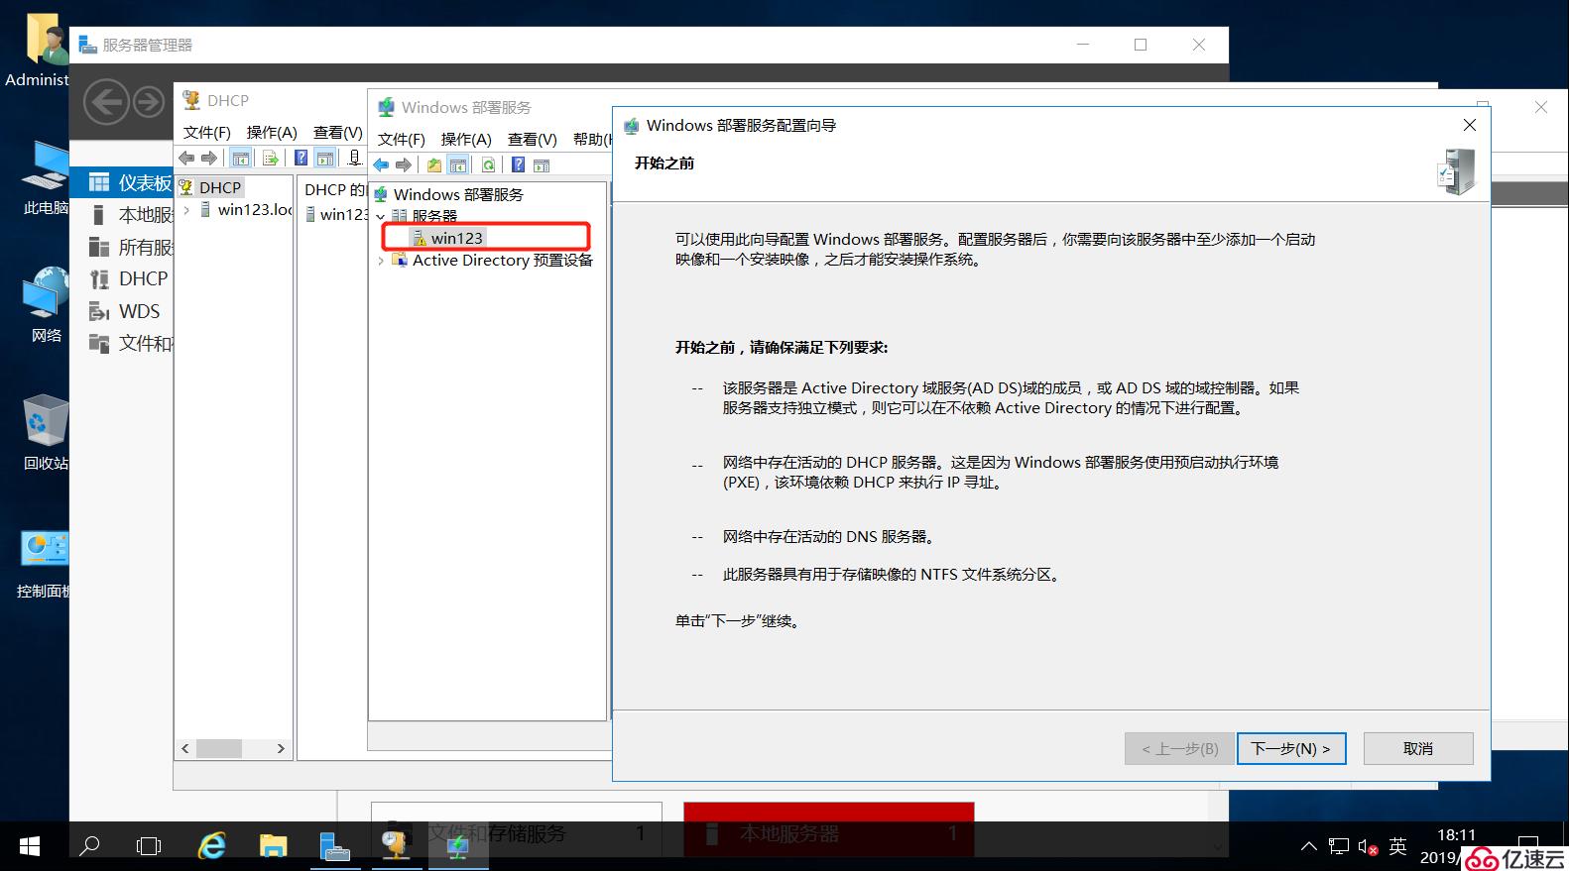Click WDS toolbar blue back arrow
This screenshot has width=1569, height=871.
tap(381, 165)
